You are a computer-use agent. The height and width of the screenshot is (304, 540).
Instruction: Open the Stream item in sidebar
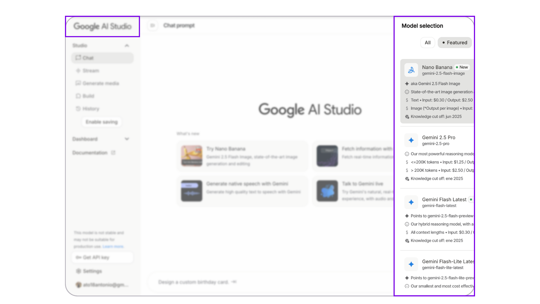91,71
